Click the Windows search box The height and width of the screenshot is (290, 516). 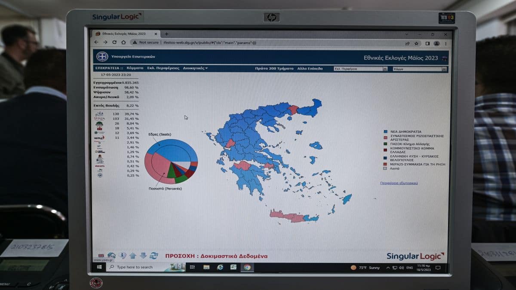pyautogui.click(x=146, y=267)
